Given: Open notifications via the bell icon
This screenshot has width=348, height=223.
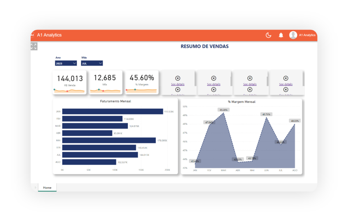Looking at the screenshot, I should [281, 35].
